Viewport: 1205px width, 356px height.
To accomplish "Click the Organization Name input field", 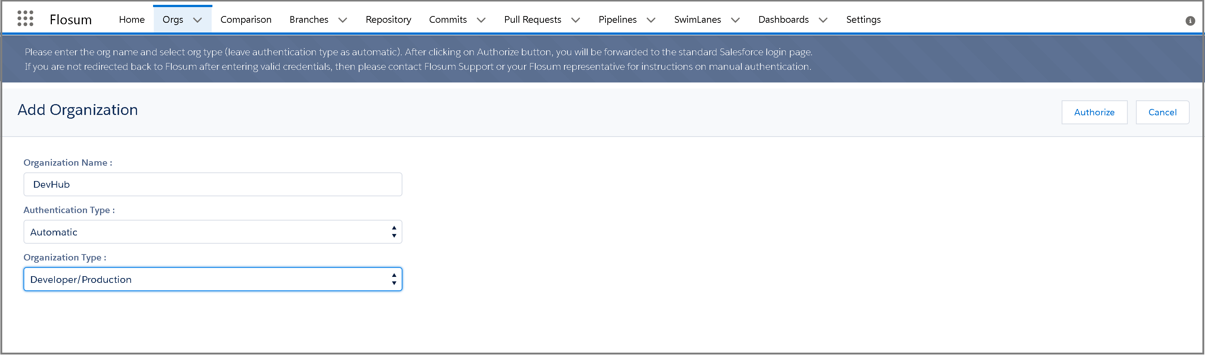I will (212, 185).
